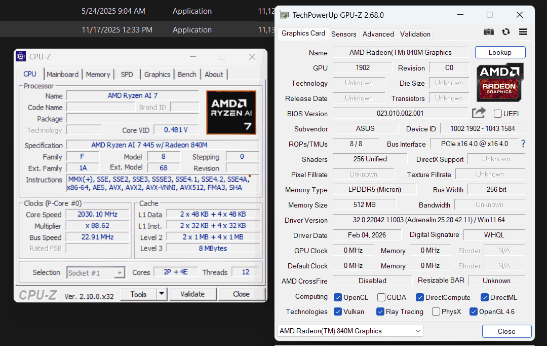Click the Device ID value 1002 1902 - 1043 1584

click(x=483, y=128)
